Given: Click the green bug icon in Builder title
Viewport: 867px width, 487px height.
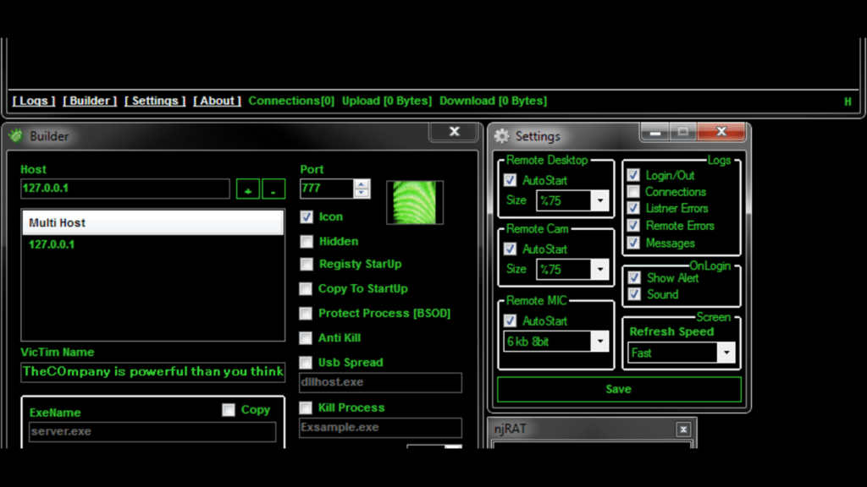Looking at the screenshot, I should pyautogui.click(x=16, y=135).
